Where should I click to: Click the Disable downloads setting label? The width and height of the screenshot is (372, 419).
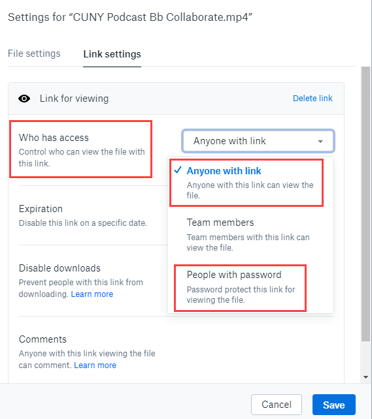coord(59,268)
